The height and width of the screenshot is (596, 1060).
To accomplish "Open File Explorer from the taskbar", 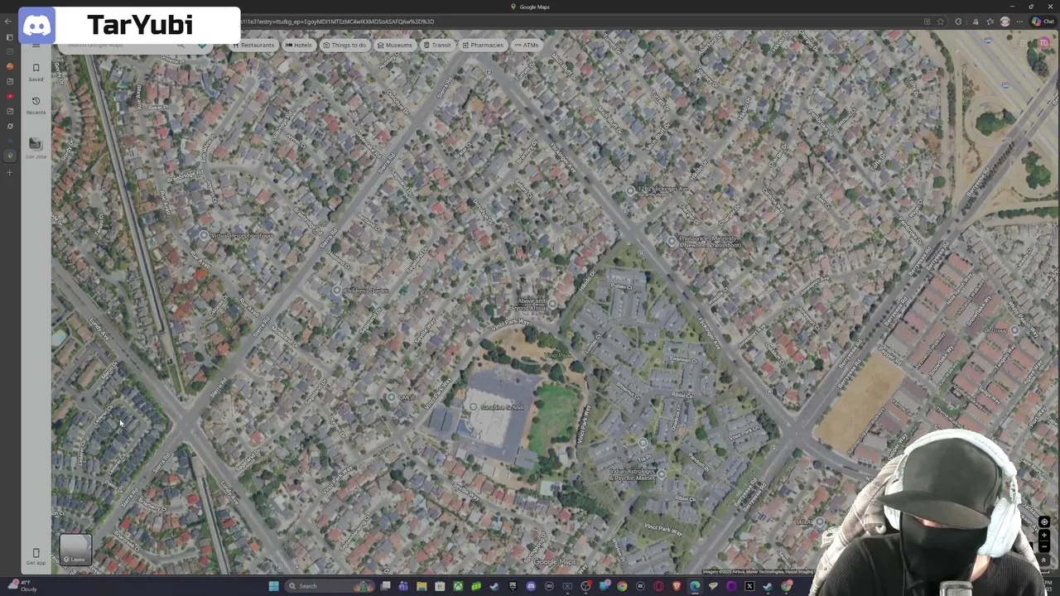I will (422, 586).
